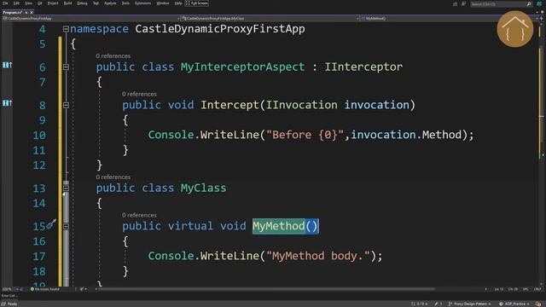Click line number 10 in the gutter
Image resolution: width=546 pixels, height=307 pixels.
click(x=39, y=135)
